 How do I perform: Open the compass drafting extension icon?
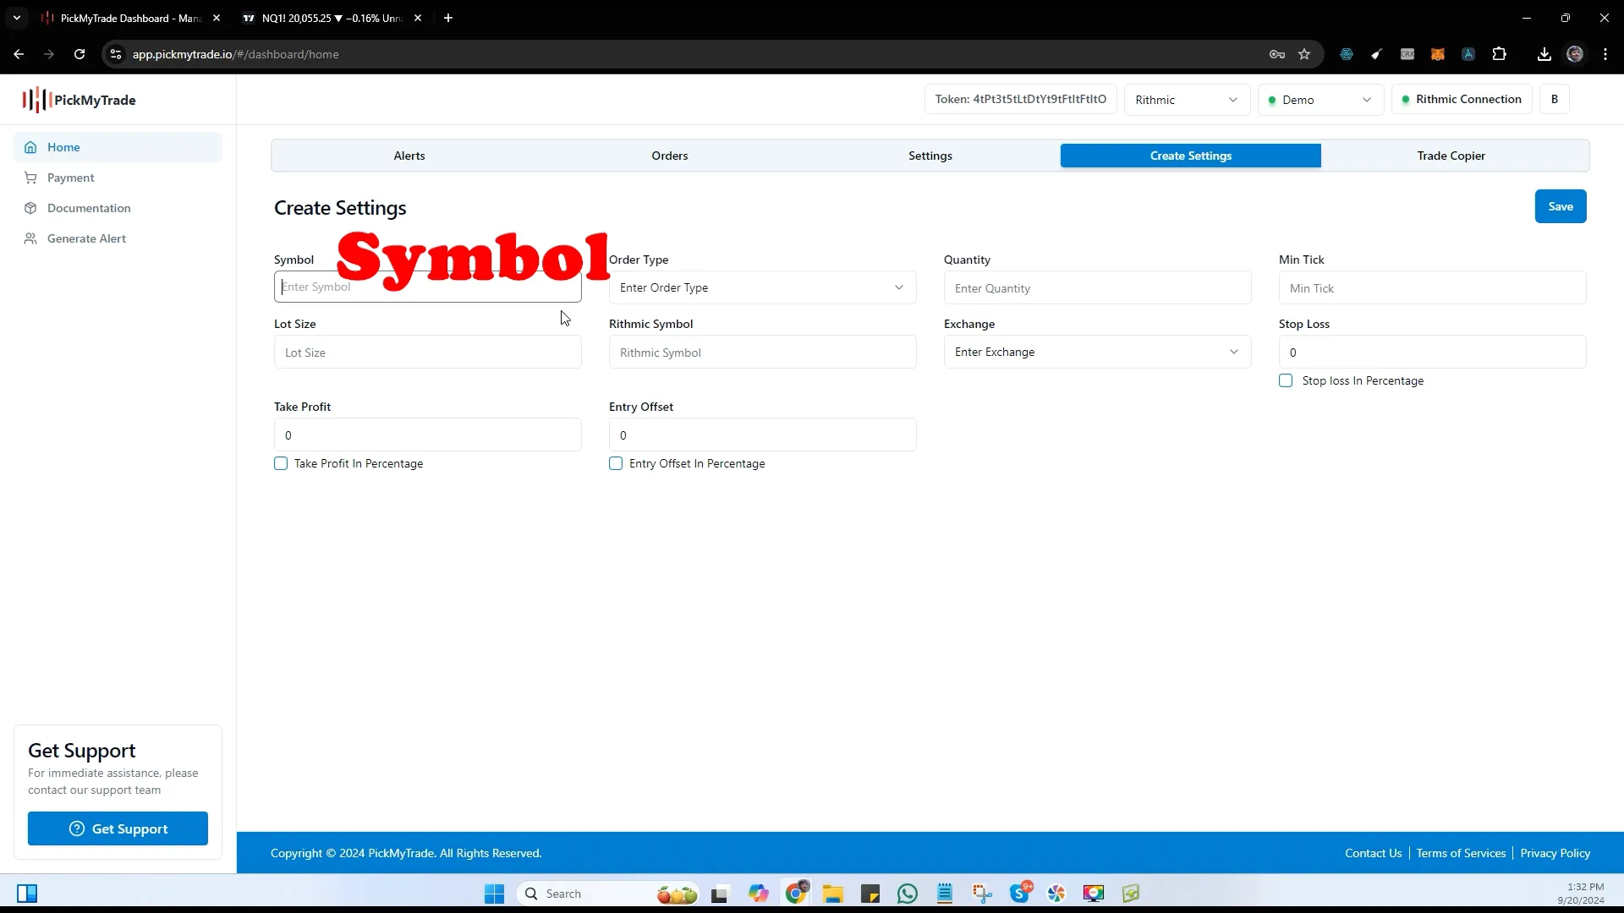coord(1468,54)
